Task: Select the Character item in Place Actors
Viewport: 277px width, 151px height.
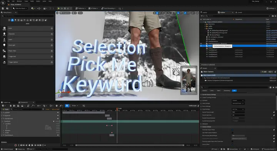Action: coord(30,34)
